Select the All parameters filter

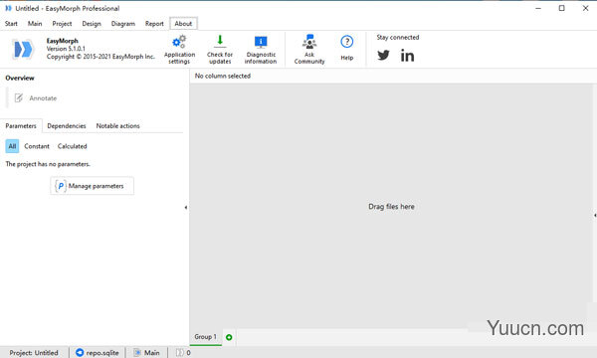pos(12,146)
